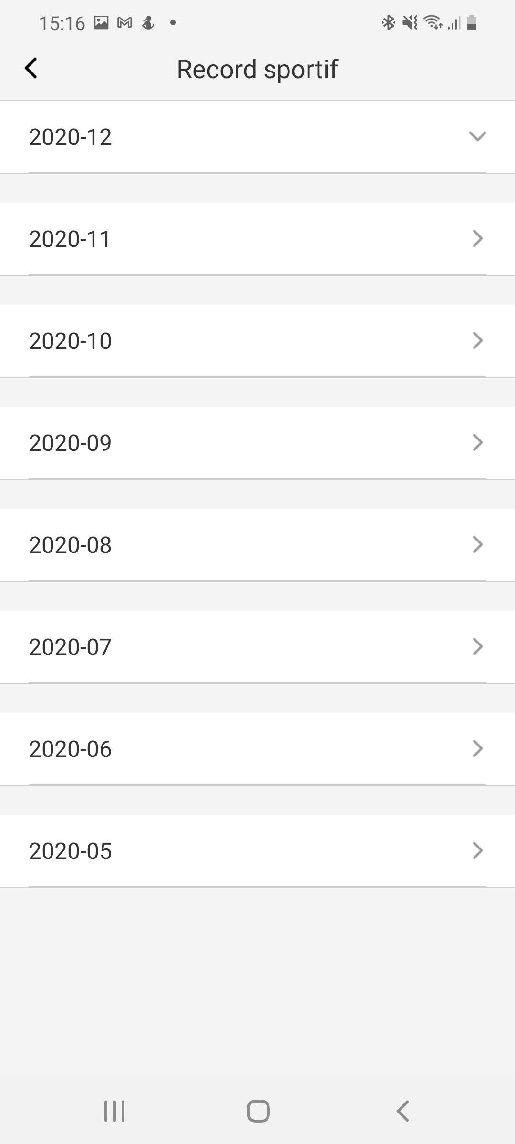Tap the battery status icon
515x1144 pixels.
(x=472, y=22)
